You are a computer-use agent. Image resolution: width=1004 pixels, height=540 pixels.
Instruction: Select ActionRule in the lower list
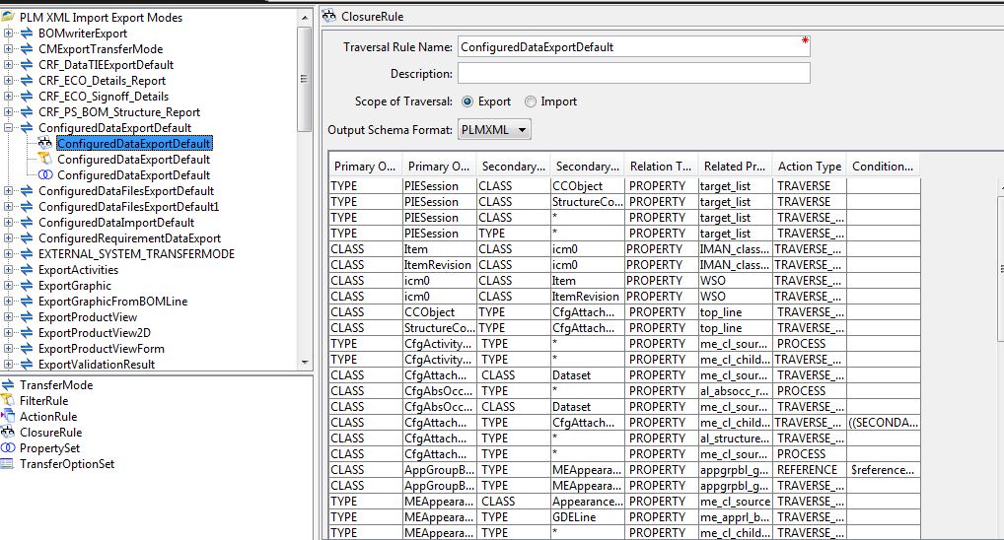tap(48, 417)
